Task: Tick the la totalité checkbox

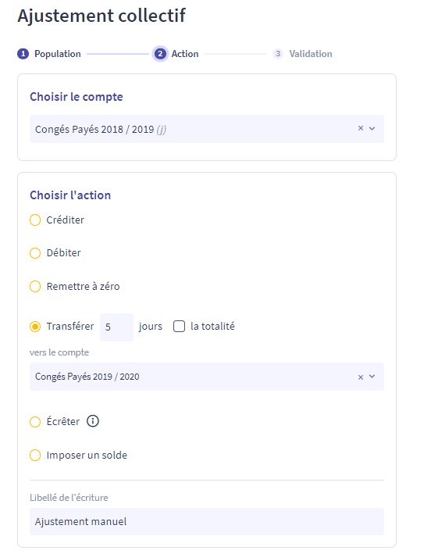Action: click(x=179, y=326)
